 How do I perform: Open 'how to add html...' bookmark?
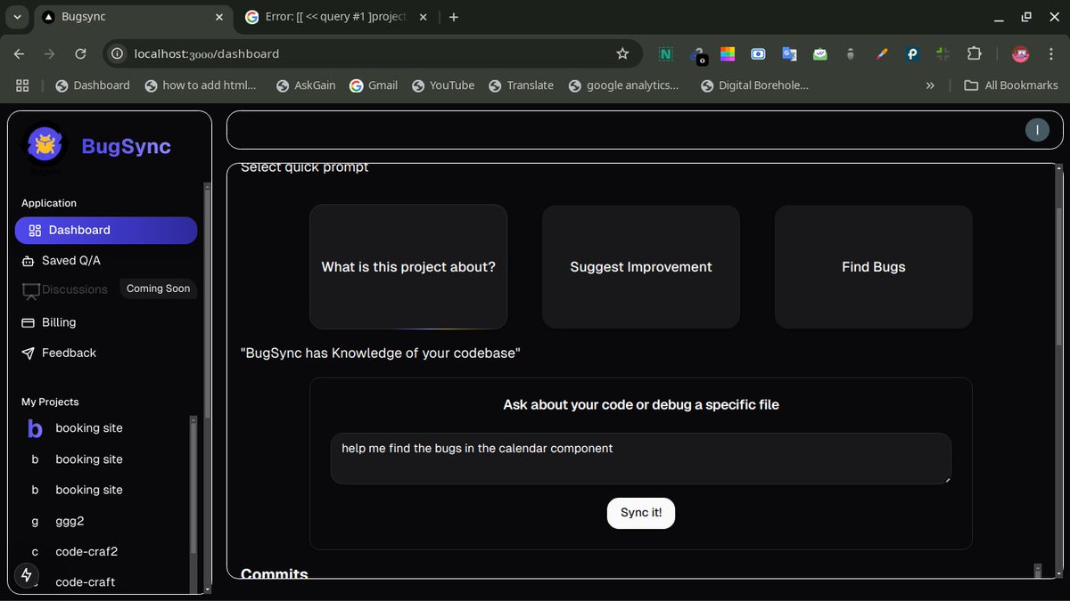click(x=201, y=85)
